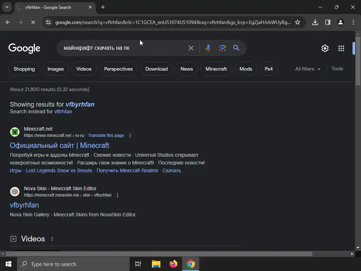Viewport: 361px width, 271px height.
Task: Open the vfbyrhfan Nova Skin result
Action: (x=24, y=205)
